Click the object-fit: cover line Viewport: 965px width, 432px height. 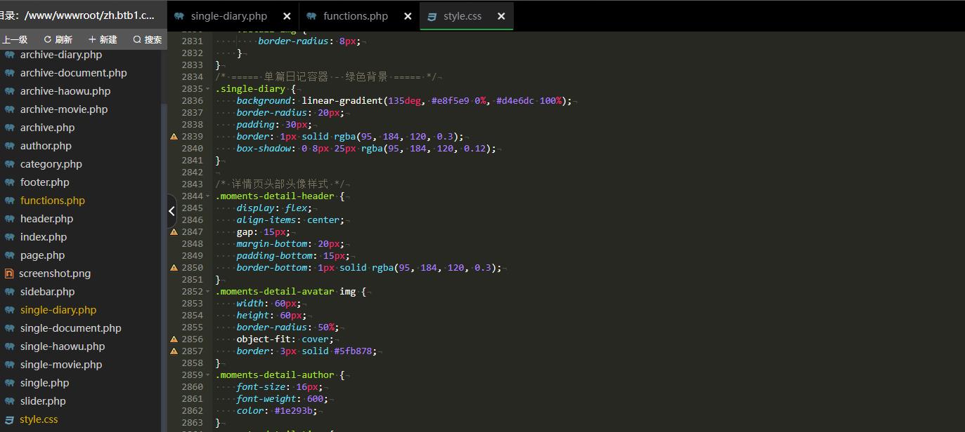tap(286, 339)
